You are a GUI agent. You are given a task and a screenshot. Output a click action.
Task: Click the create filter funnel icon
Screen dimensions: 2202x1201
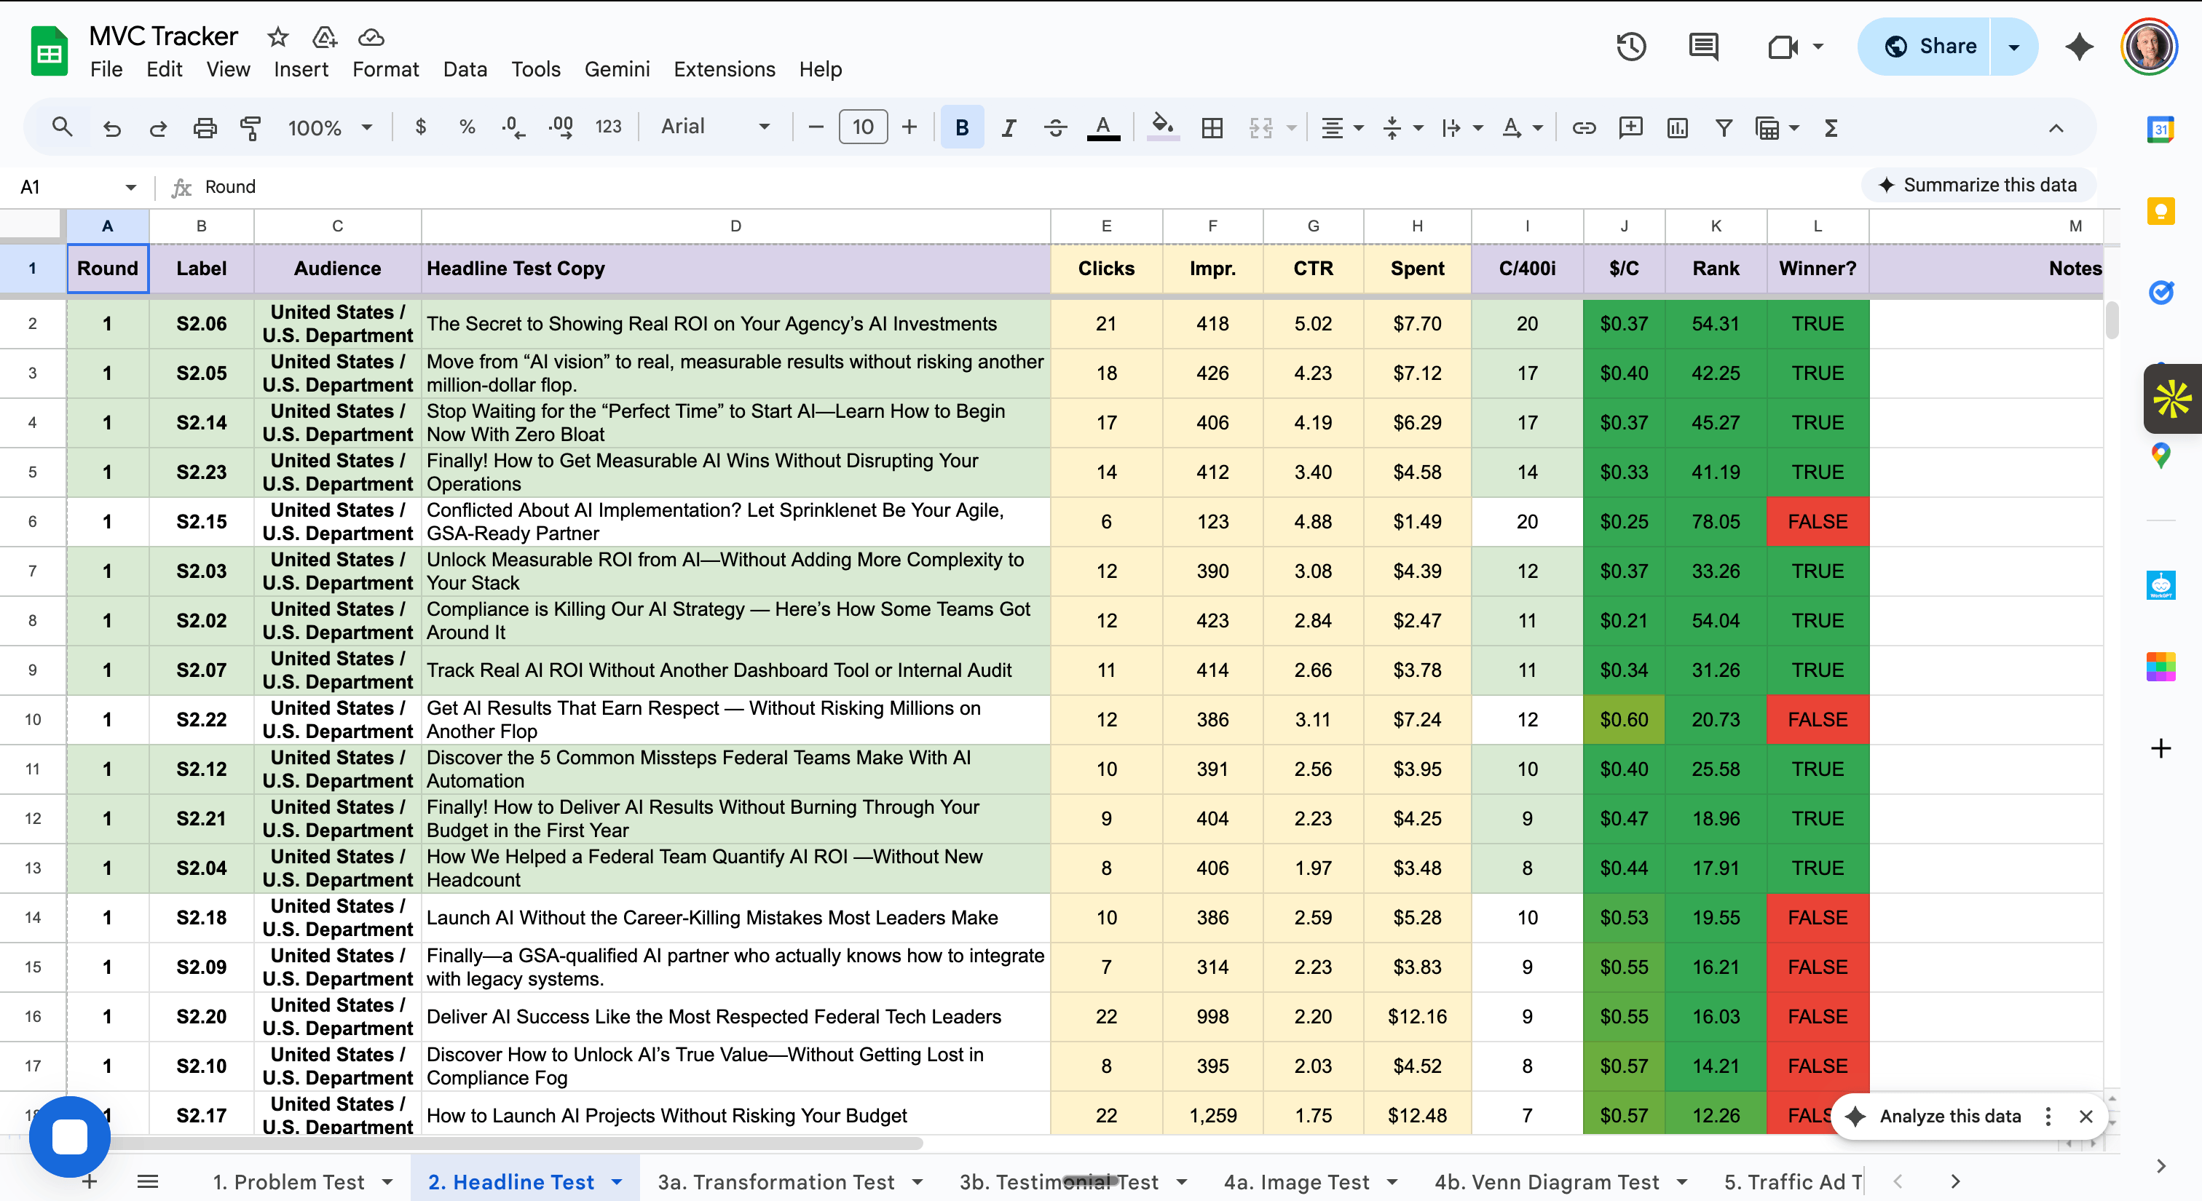coord(1724,128)
